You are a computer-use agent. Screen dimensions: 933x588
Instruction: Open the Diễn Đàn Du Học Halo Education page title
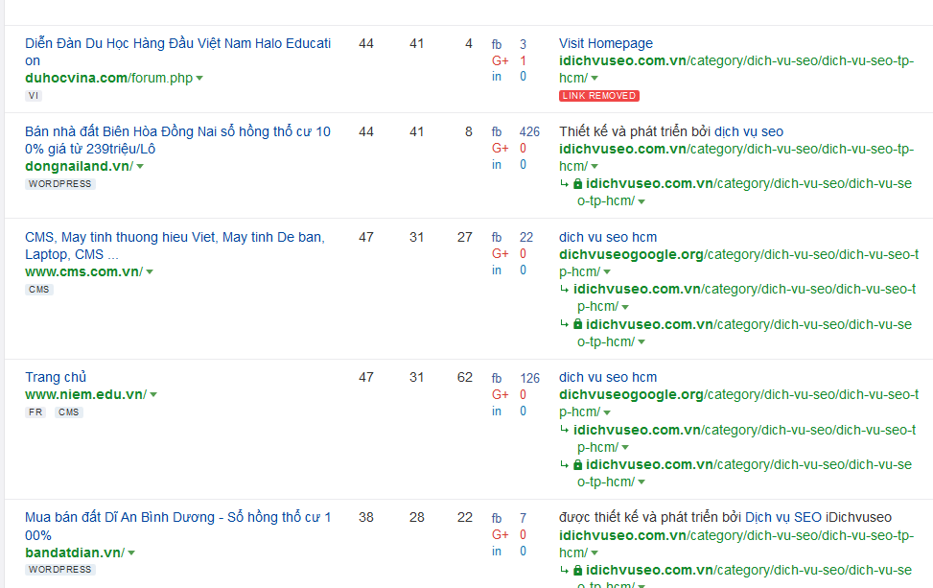pos(177,52)
